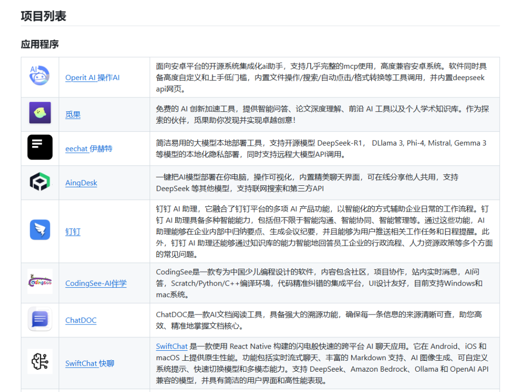Click the ChatDOC document icon

coord(40,319)
